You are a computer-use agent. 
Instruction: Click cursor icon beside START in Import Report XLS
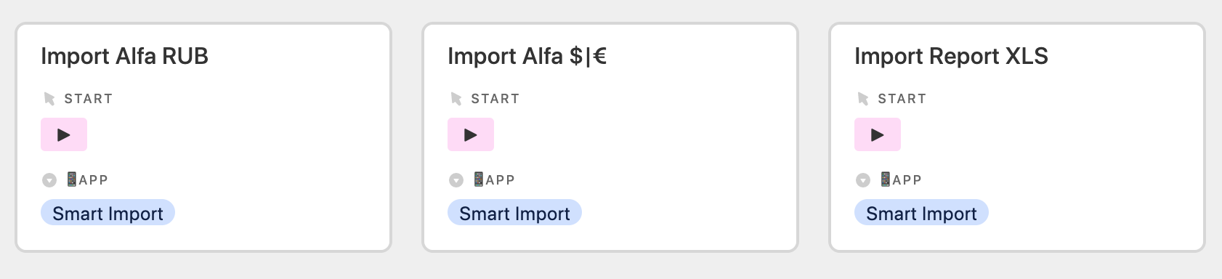(863, 99)
